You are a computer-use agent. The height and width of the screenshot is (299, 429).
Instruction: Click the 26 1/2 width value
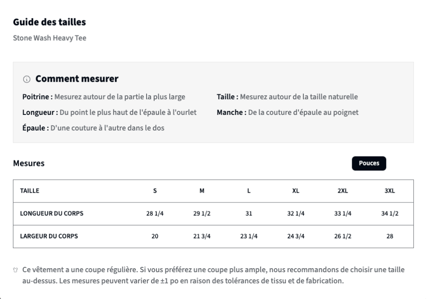343,236
